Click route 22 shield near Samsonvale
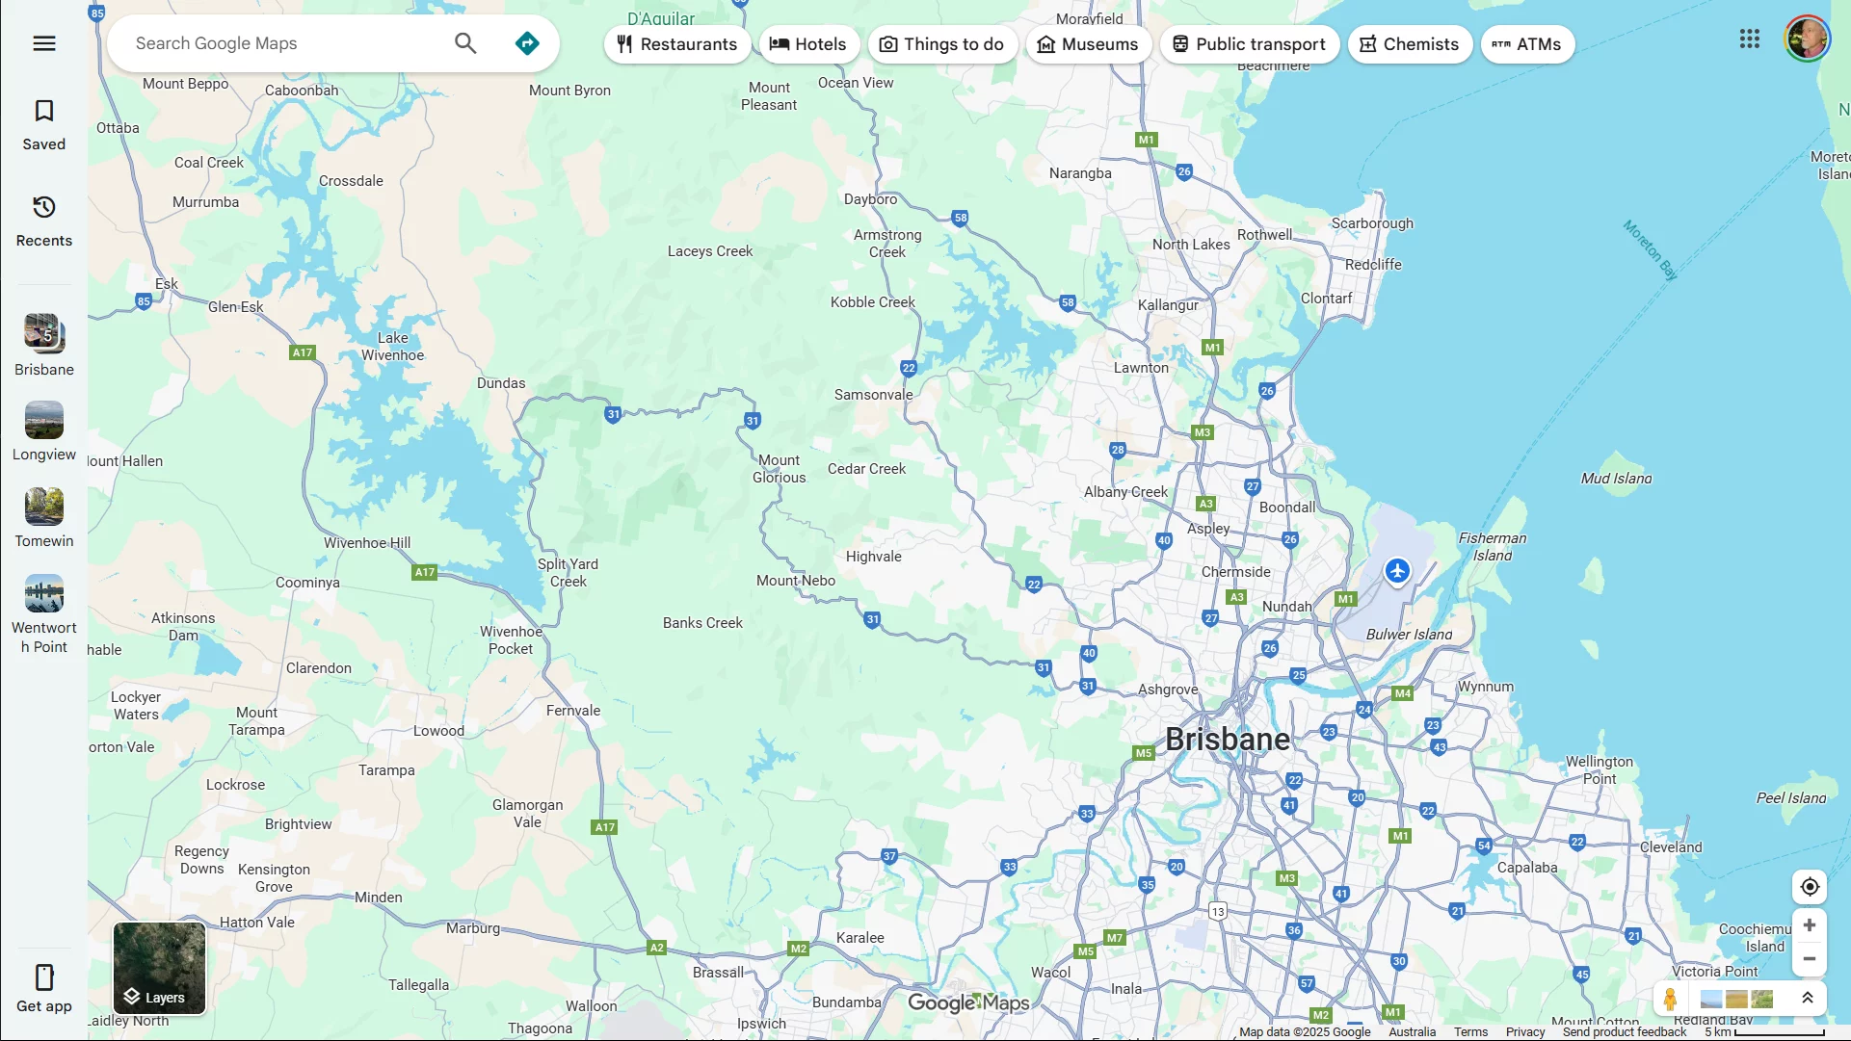Viewport: 1851px width, 1041px height. pos(909,368)
